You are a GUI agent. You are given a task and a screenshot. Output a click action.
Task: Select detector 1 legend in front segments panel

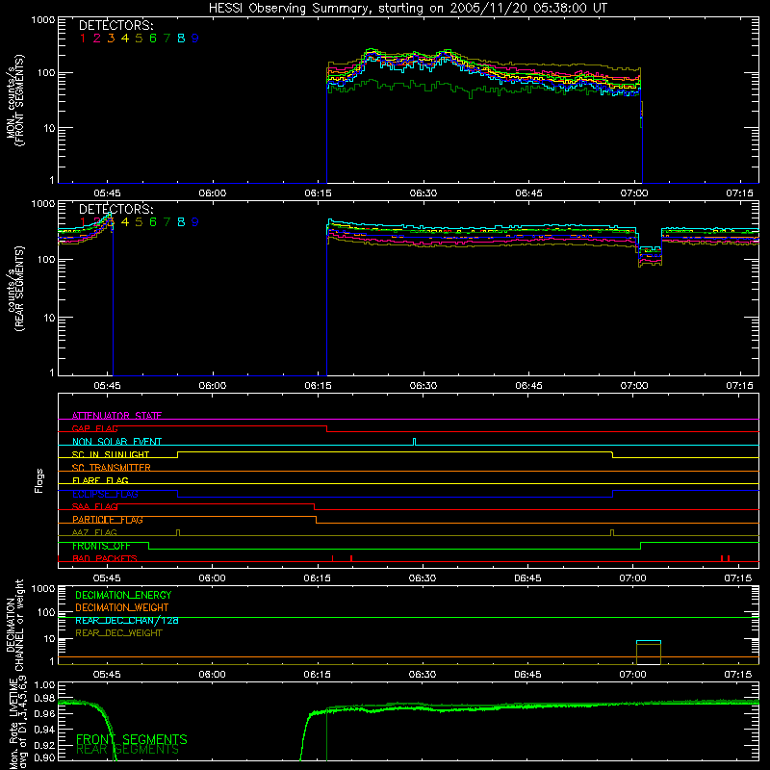point(83,38)
